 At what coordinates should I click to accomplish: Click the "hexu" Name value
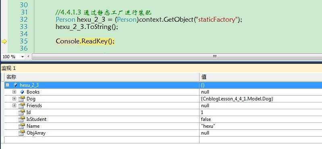click(208, 126)
